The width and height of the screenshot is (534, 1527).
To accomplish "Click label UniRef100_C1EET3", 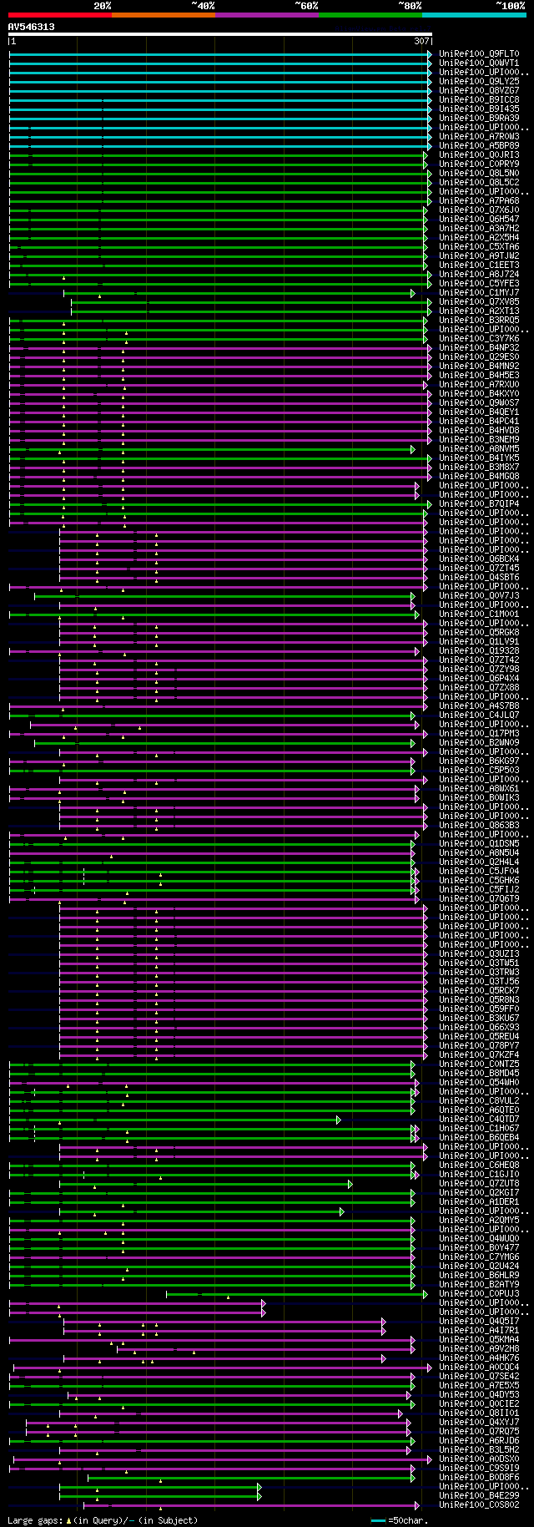I will (x=479, y=265).
